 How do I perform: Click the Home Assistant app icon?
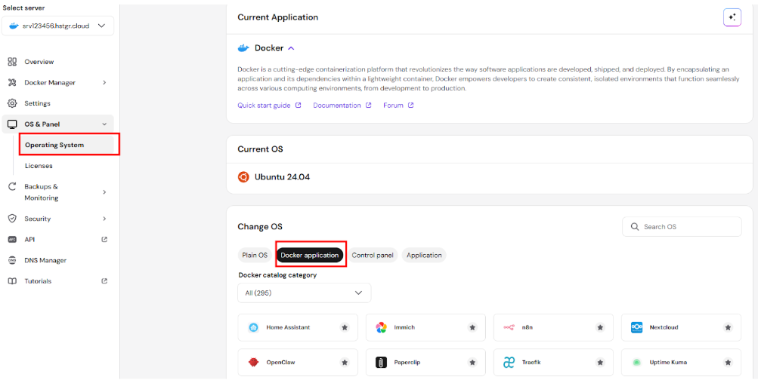click(253, 327)
